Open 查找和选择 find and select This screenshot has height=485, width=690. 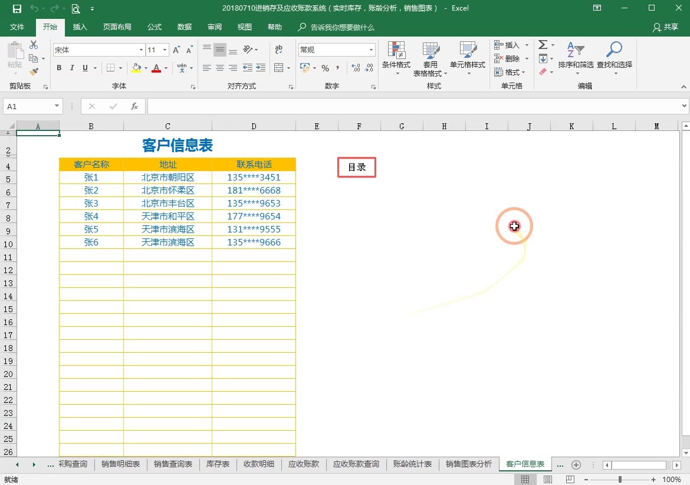(x=615, y=58)
